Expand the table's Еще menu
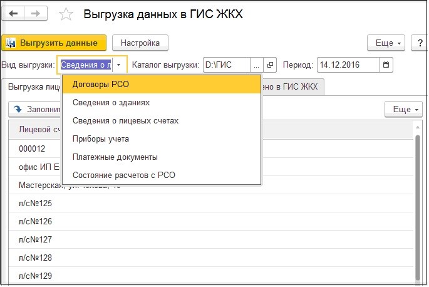This screenshot has width=429, height=287. 403,110
